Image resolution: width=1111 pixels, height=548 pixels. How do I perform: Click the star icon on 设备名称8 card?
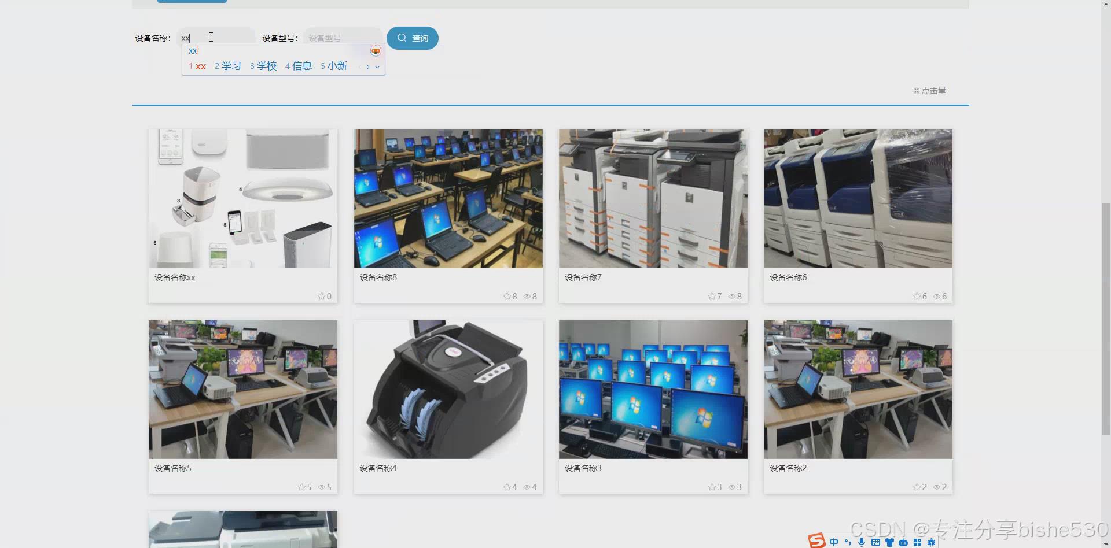pyautogui.click(x=507, y=297)
